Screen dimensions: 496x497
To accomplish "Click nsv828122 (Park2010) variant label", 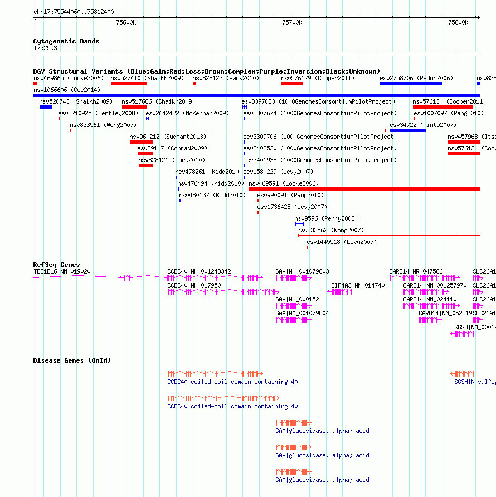I will point(226,79).
